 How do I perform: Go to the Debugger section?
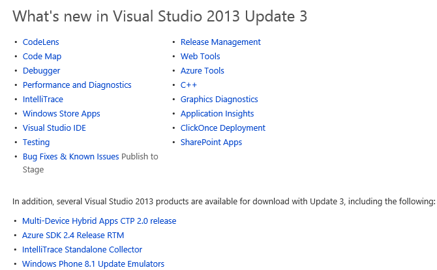(41, 71)
